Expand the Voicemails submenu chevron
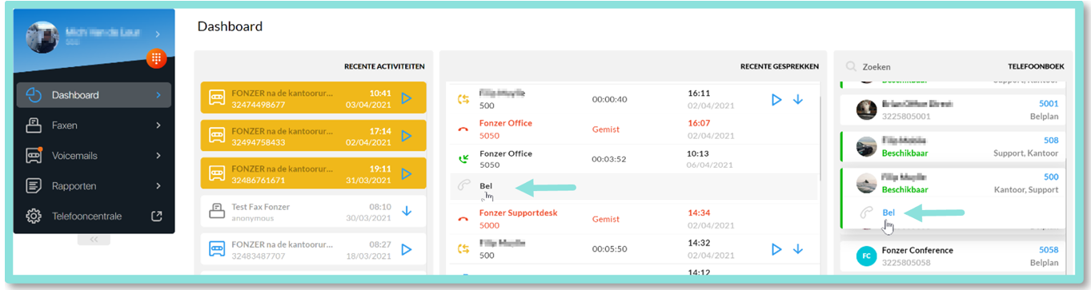 158,156
